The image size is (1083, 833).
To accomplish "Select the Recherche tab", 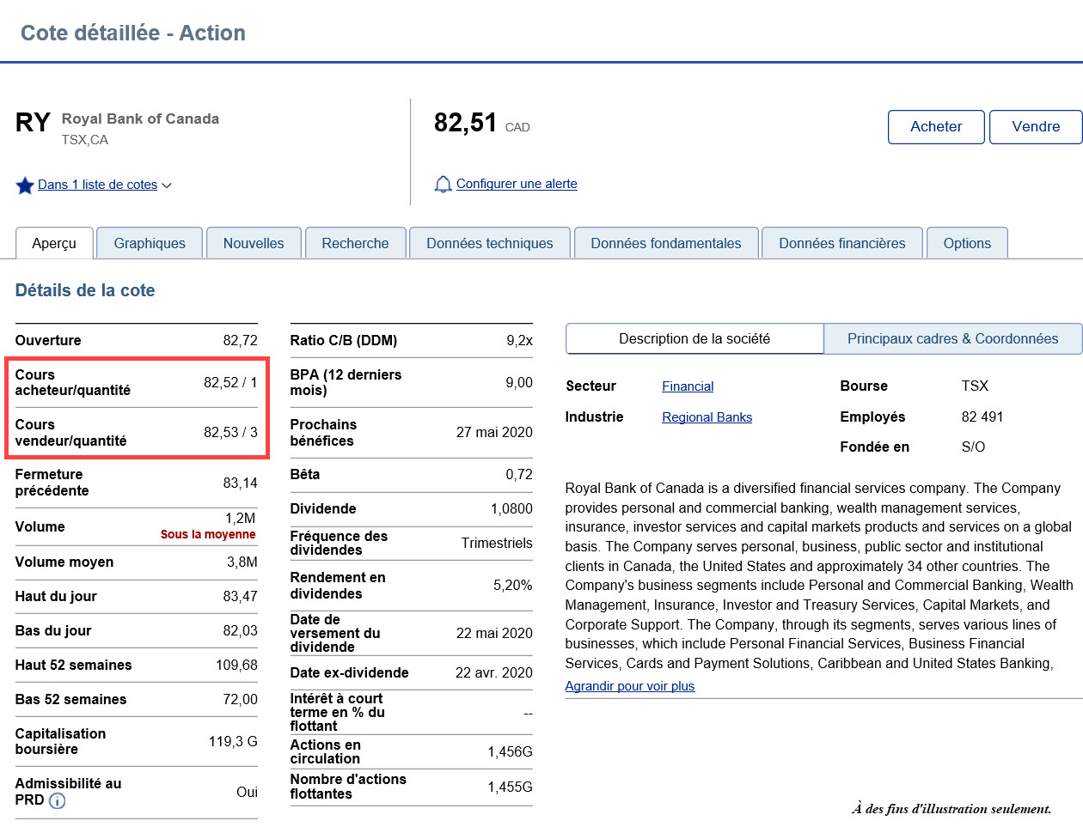I will (355, 243).
